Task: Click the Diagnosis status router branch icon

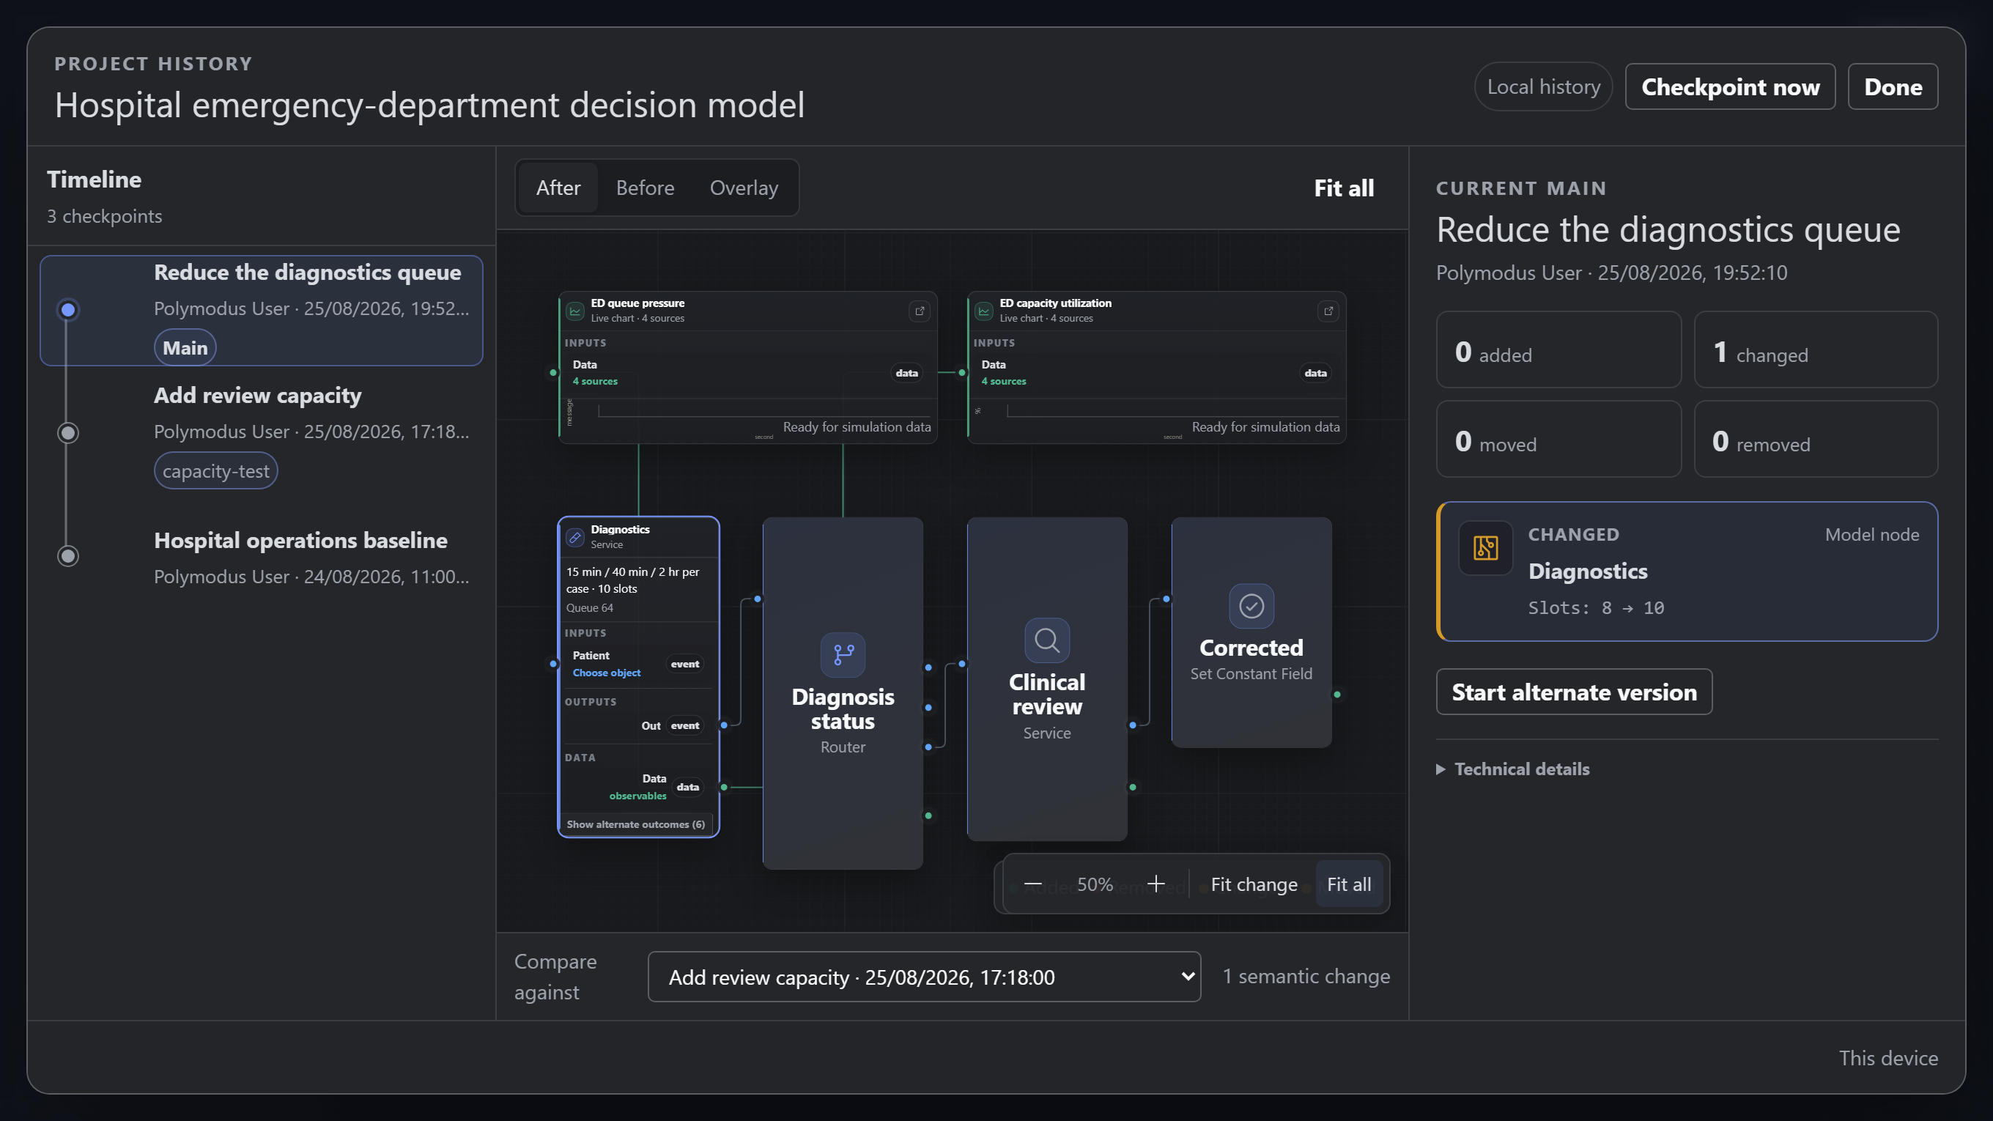Action: point(843,654)
